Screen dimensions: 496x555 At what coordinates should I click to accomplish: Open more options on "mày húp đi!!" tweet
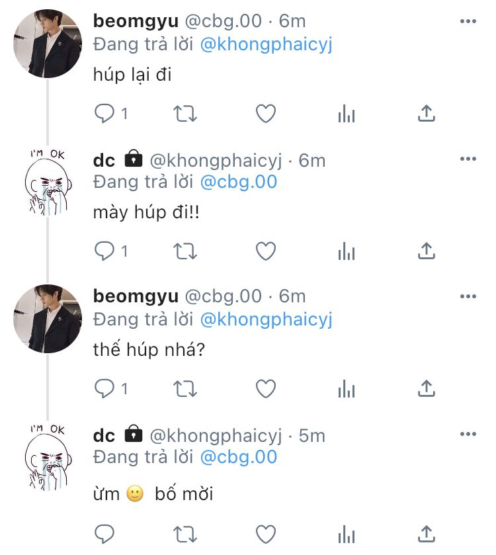click(x=468, y=159)
